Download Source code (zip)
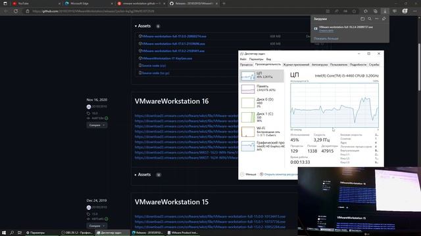 pyautogui.click(x=153, y=66)
